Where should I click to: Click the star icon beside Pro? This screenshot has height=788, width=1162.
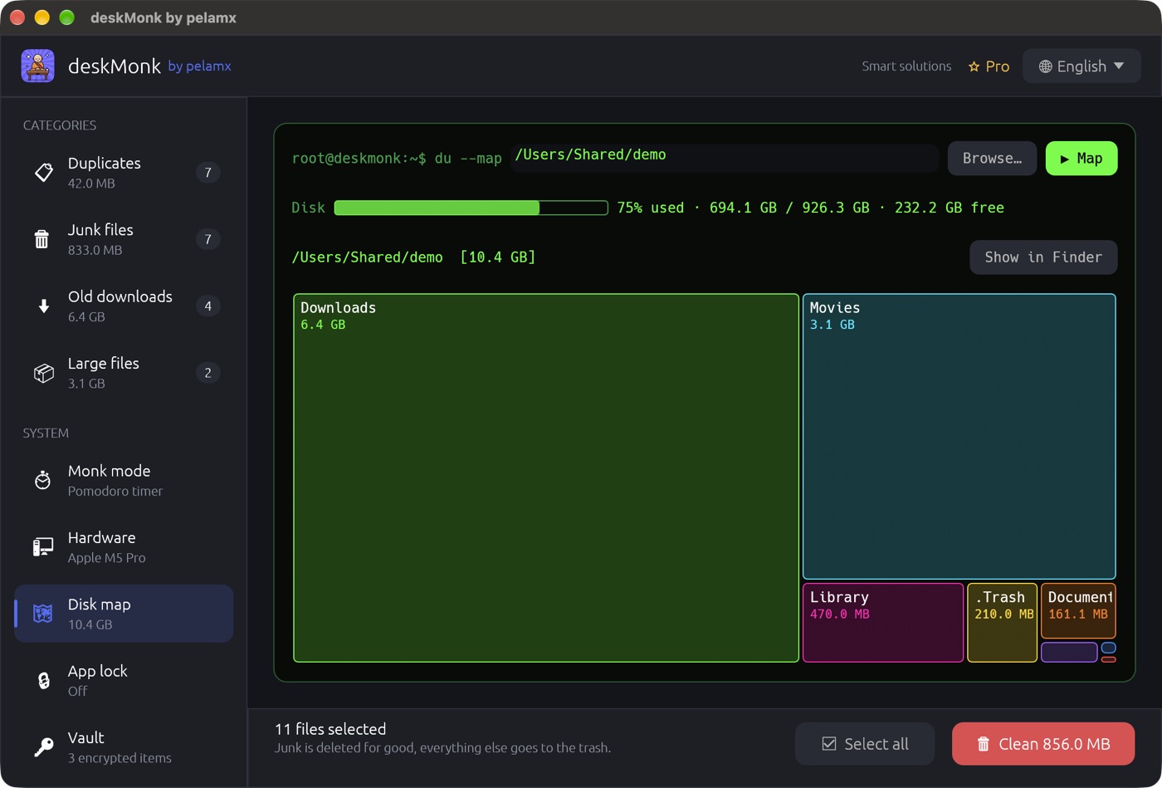click(974, 66)
